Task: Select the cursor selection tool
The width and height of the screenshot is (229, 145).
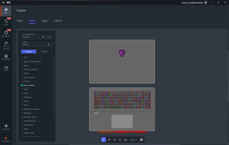Action: point(103,140)
